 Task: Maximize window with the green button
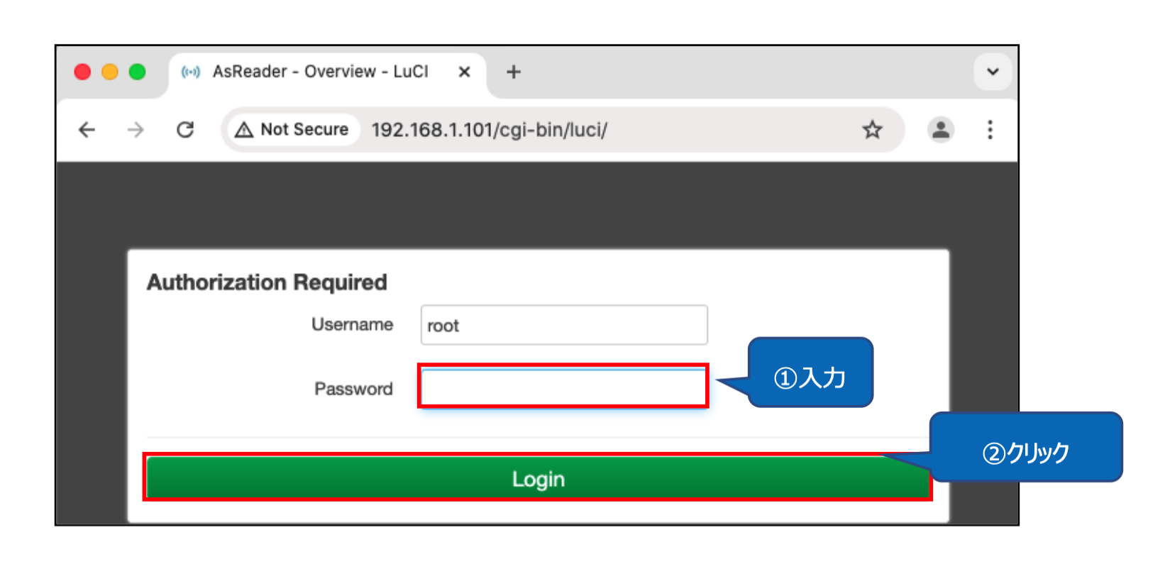click(x=138, y=72)
